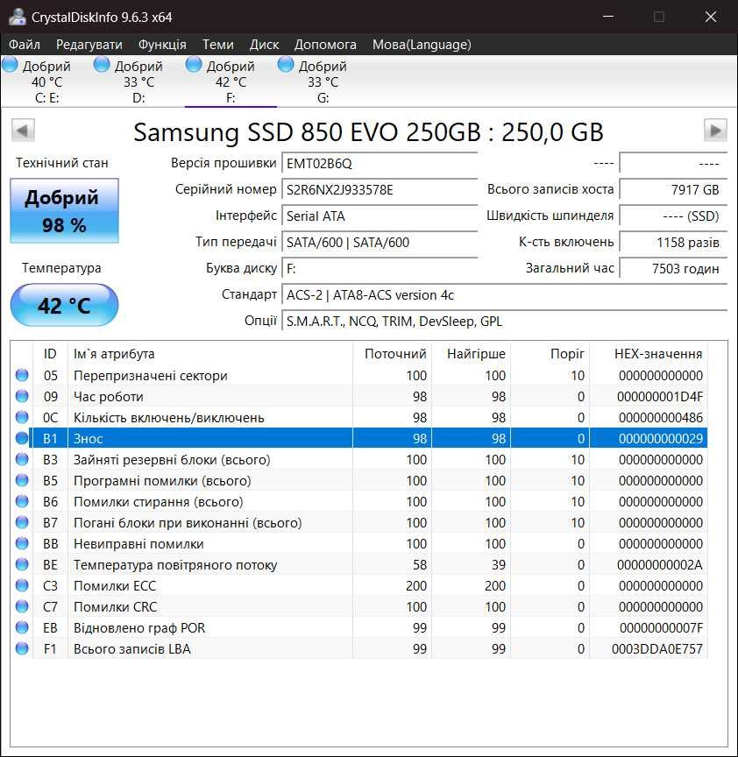Click status dot of attribute B1 Знос
This screenshot has width=738, height=757.
click(x=22, y=438)
